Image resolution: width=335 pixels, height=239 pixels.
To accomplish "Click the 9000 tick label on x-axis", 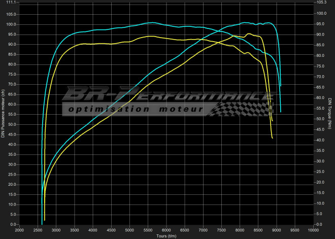I will 277,230.
